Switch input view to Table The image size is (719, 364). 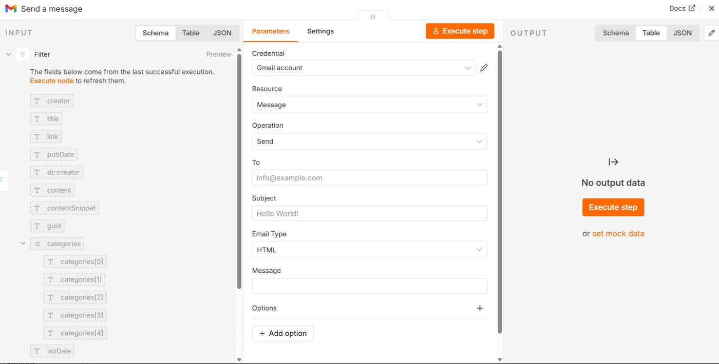coord(191,33)
